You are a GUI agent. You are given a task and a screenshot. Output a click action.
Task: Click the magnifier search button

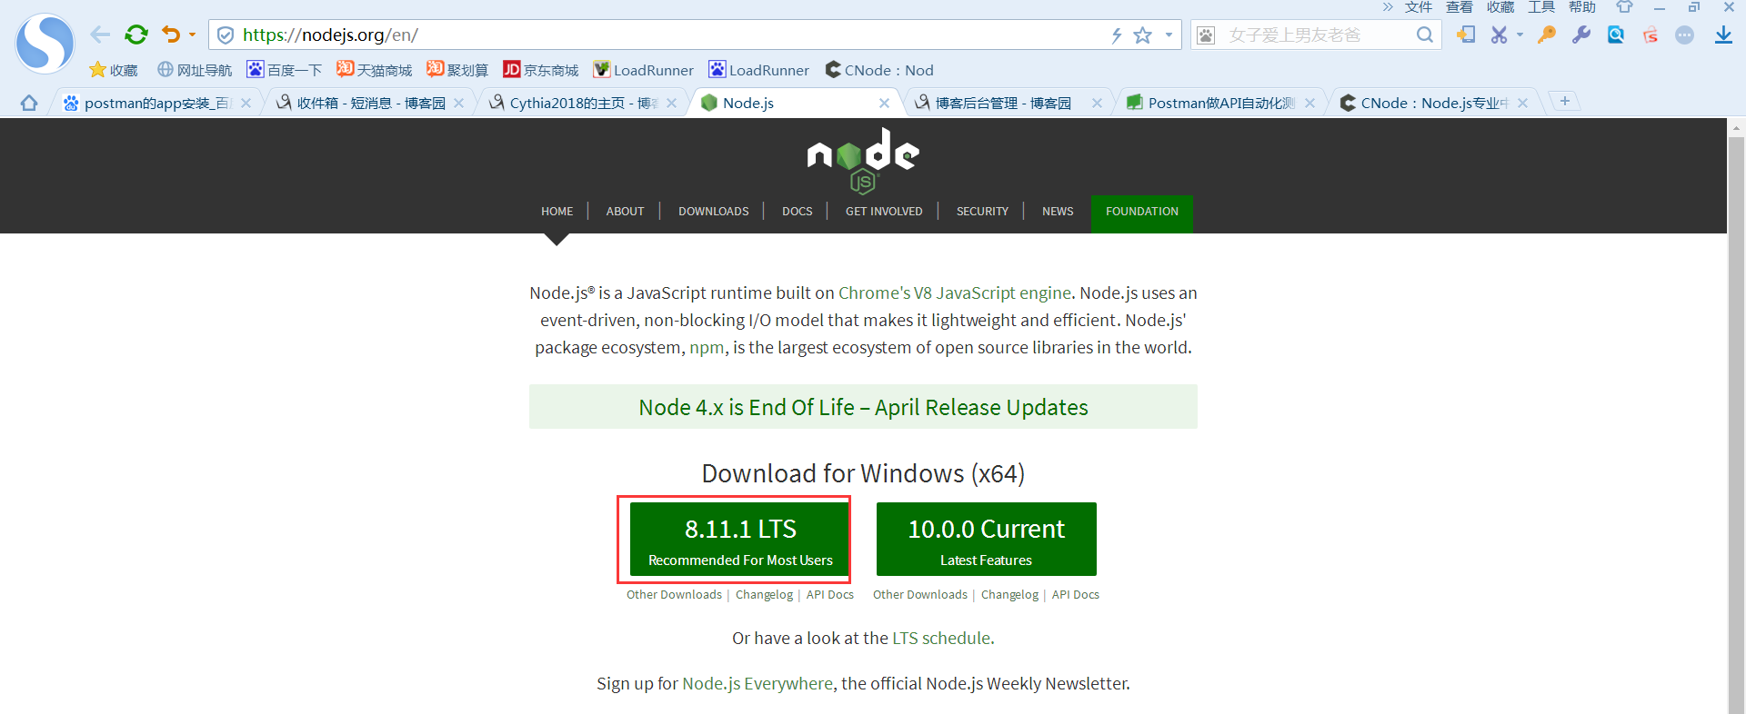pos(1425,35)
